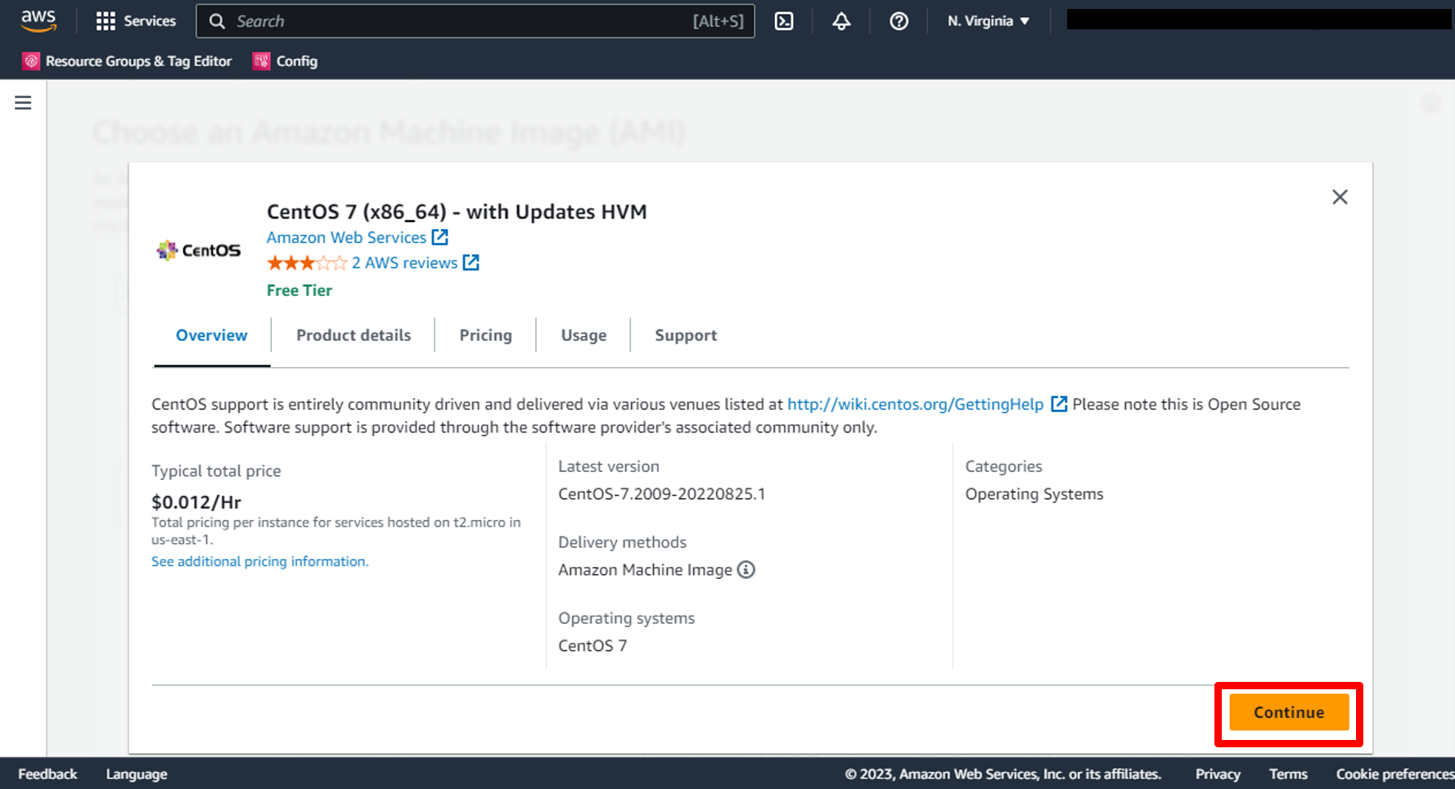The width and height of the screenshot is (1455, 789).
Task: Click the Amazon Machine Image info icon
Action: 746,570
